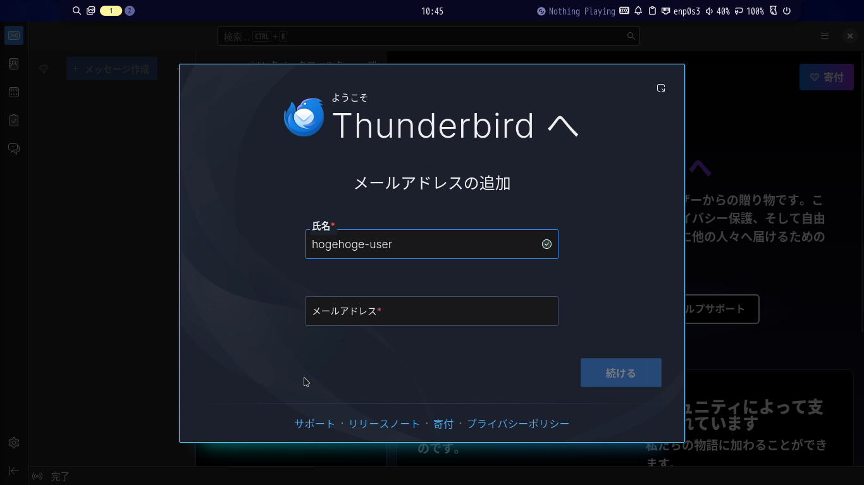Viewport: 864px width, 485px height.
Task: Switch to workspace 2 in top panel
Action: point(130,11)
